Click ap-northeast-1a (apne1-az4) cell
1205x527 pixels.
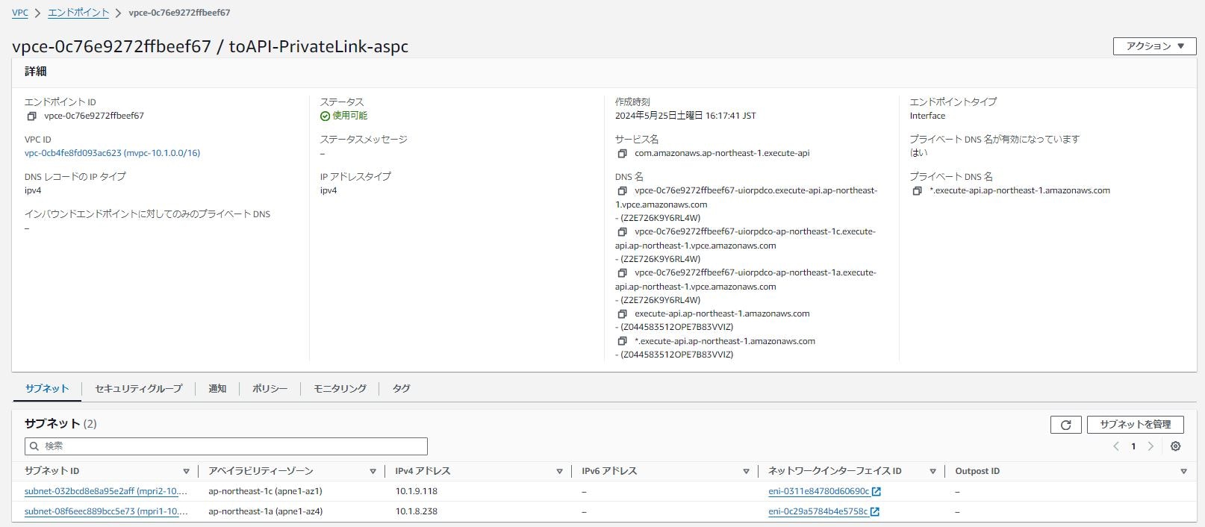point(265,512)
